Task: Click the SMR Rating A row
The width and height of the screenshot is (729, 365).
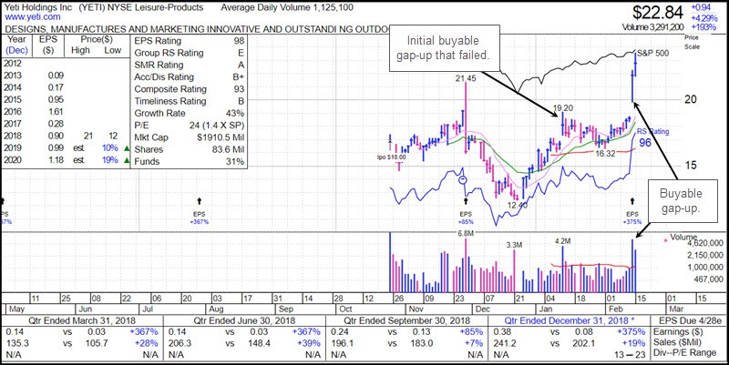Action: tap(190, 65)
